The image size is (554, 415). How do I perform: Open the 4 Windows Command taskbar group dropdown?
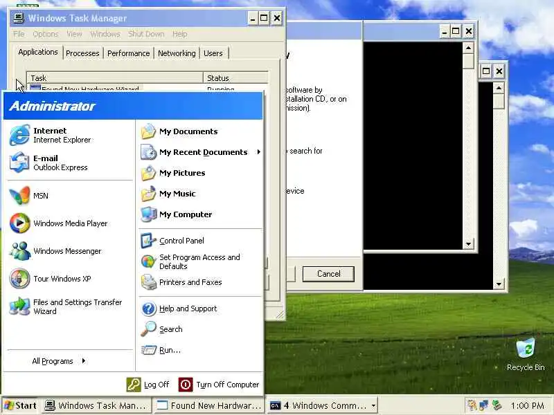tap(373, 406)
